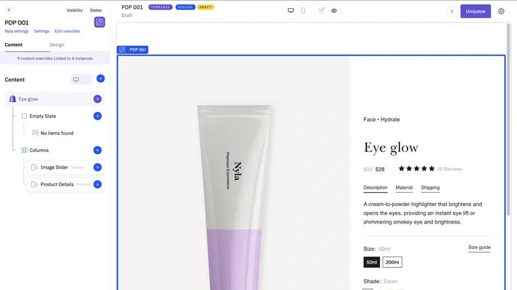
Task: Open the Shipping product tab
Action: pyautogui.click(x=430, y=188)
